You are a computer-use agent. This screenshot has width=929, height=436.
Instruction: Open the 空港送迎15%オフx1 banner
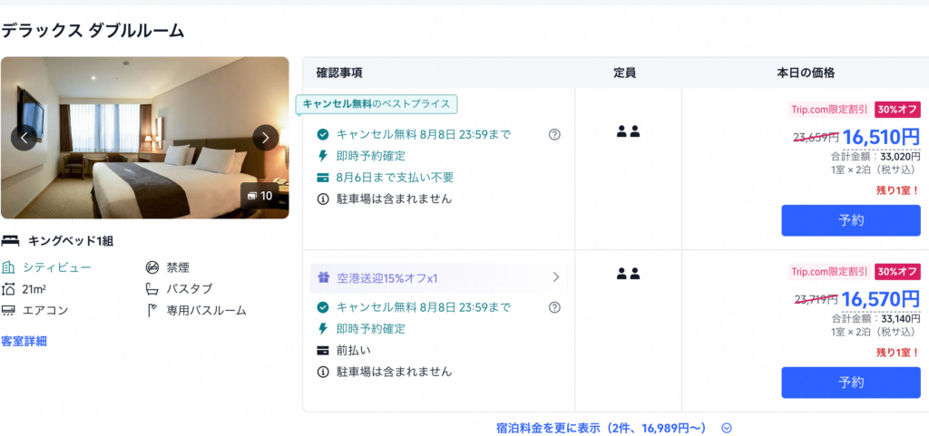(x=438, y=277)
